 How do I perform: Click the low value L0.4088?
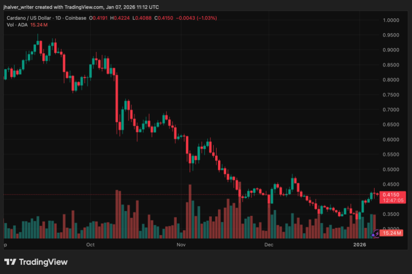click(142, 18)
